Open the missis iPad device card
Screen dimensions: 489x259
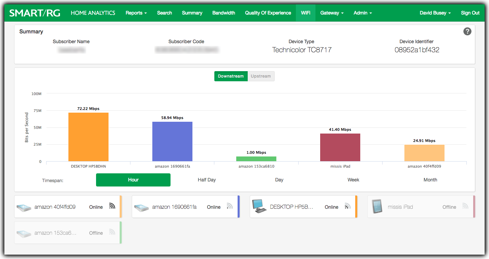(x=421, y=206)
